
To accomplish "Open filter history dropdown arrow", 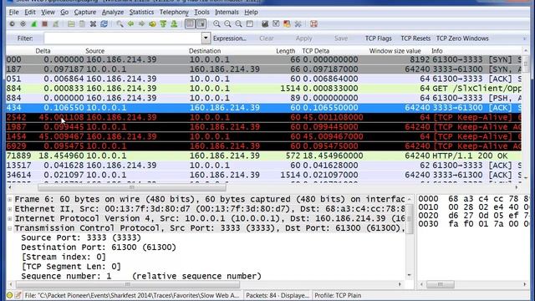I will 206,38.
